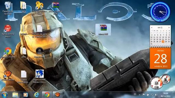
Task: Open Windows Explorer from the taskbar
Action: click(15, 95)
